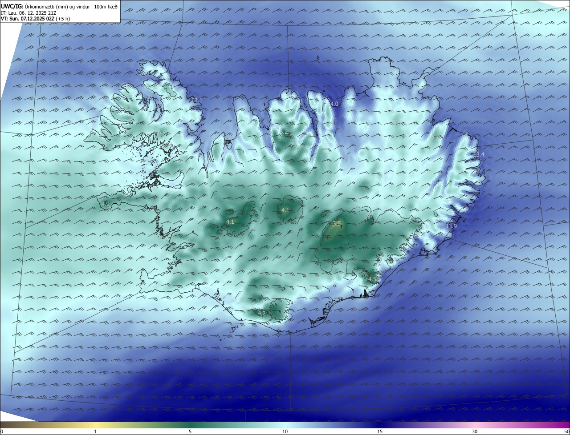Viewport: 570px width, 435px height.
Task: Click the 5 tick on the color scale
Action: click(190, 431)
